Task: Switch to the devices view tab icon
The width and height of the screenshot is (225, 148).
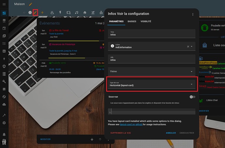Action: click(x=68, y=13)
